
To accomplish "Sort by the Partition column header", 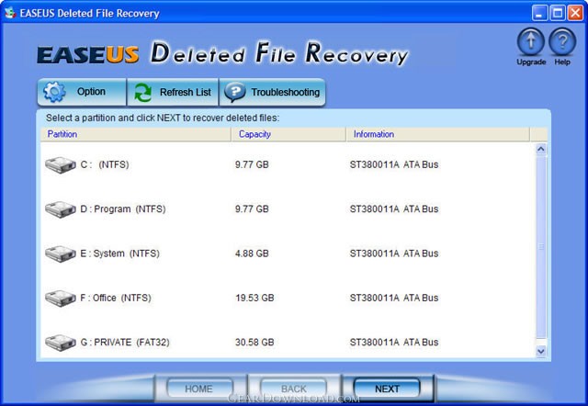I will [x=136, y=134].
